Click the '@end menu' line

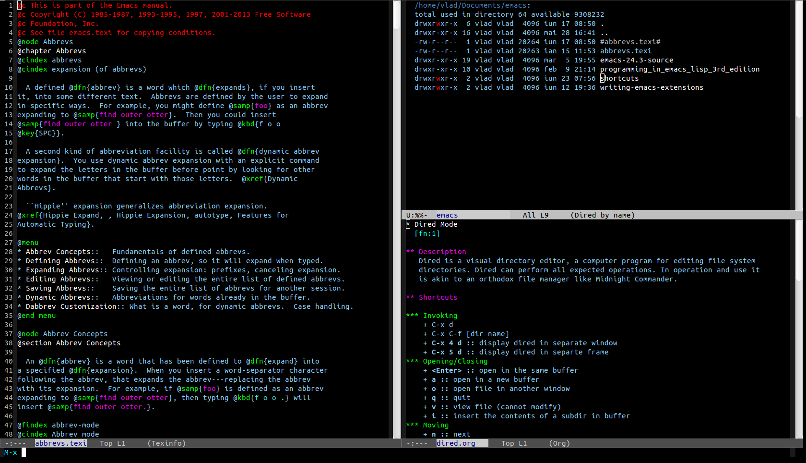click(36, 316)
